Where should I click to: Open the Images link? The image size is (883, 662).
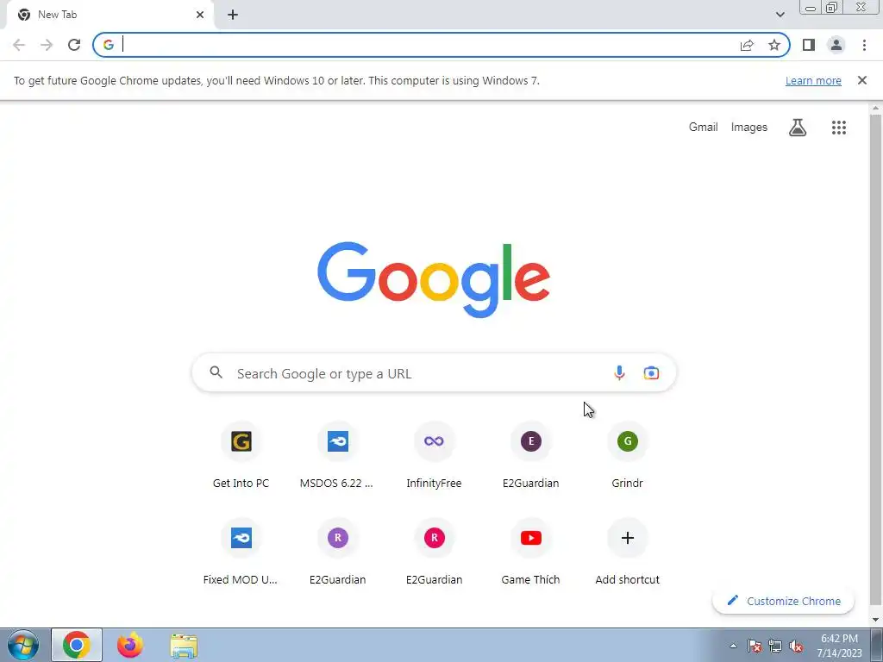pyautogui.click(x=749, y=128)
